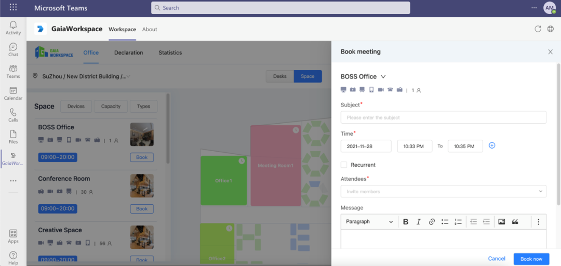The height and width of the screenshot is (266, 561).
Task: Close the Book meeting panel
Action: pyautogui.click(x=550, y=52)
